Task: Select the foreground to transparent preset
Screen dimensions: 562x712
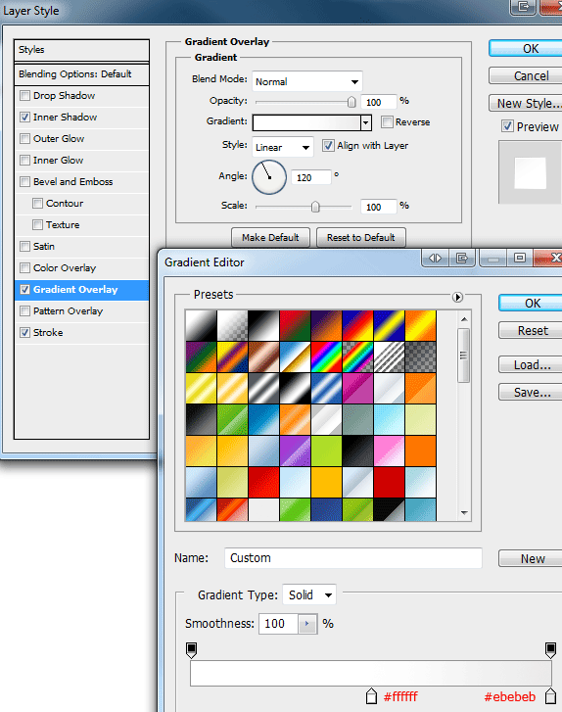Action: tap(232, 325)
